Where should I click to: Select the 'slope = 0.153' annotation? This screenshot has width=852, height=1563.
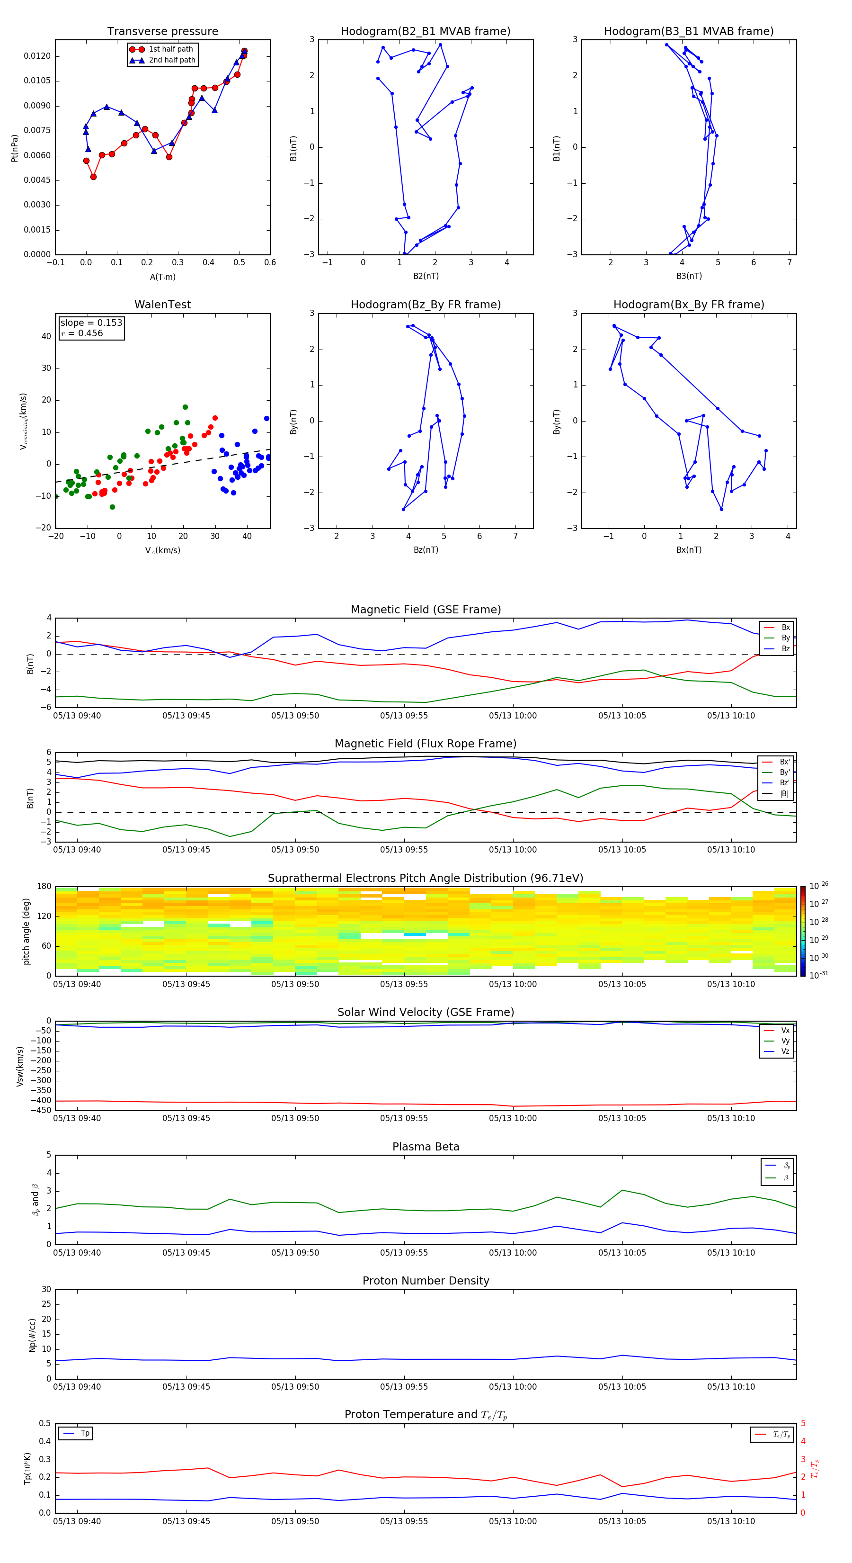click(x=91, y=323)
